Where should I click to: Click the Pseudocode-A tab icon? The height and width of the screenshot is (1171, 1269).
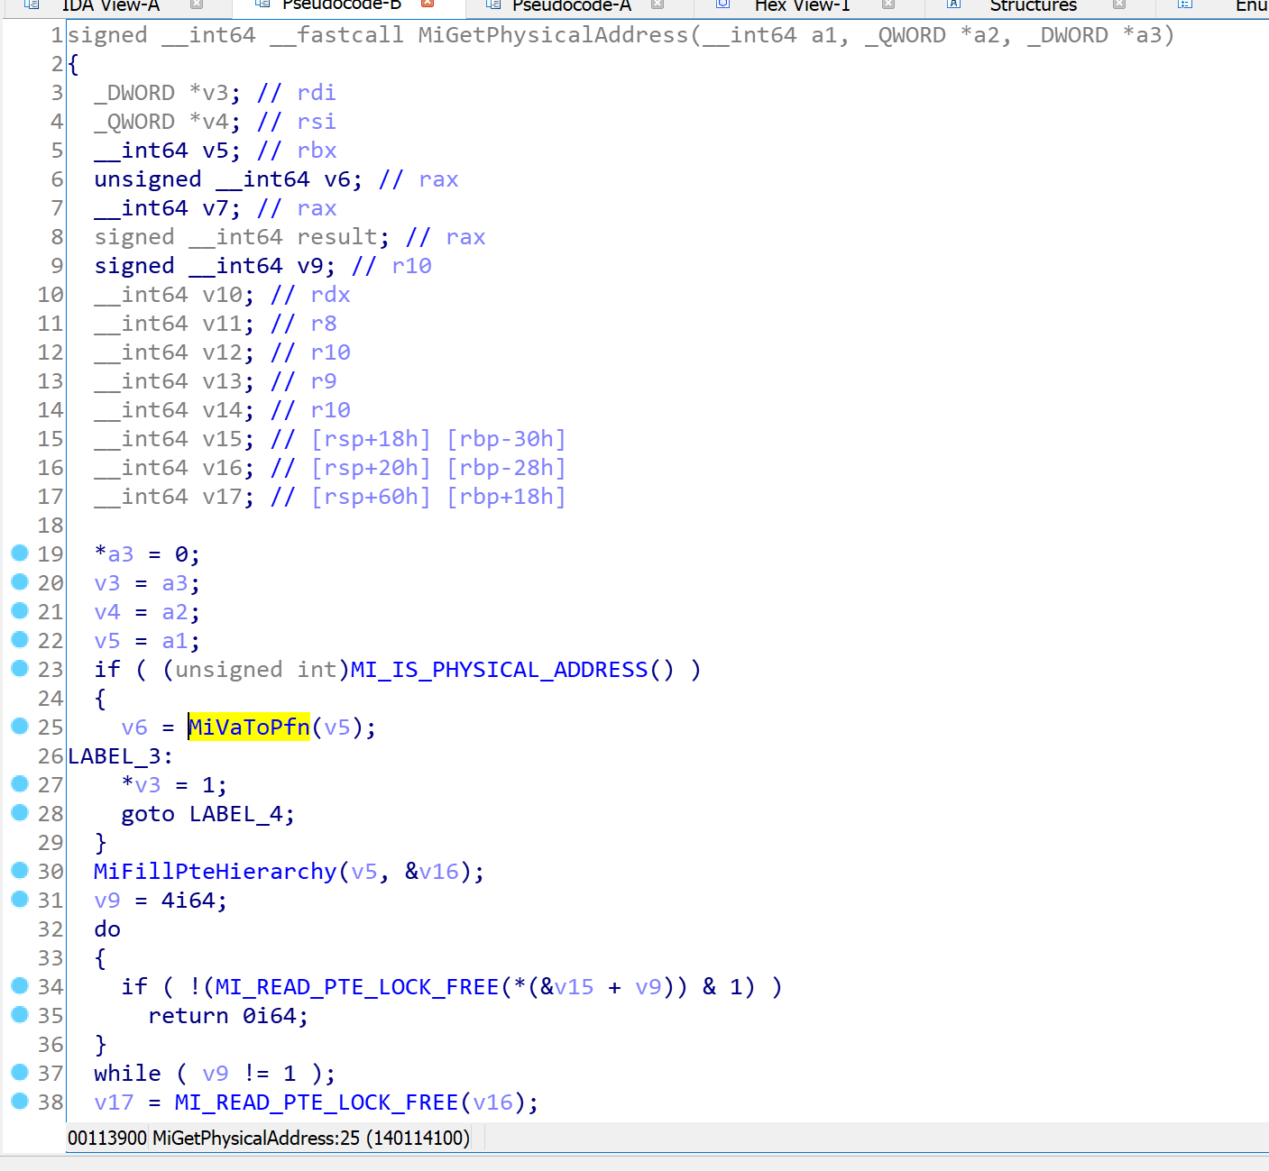point(492,5)
